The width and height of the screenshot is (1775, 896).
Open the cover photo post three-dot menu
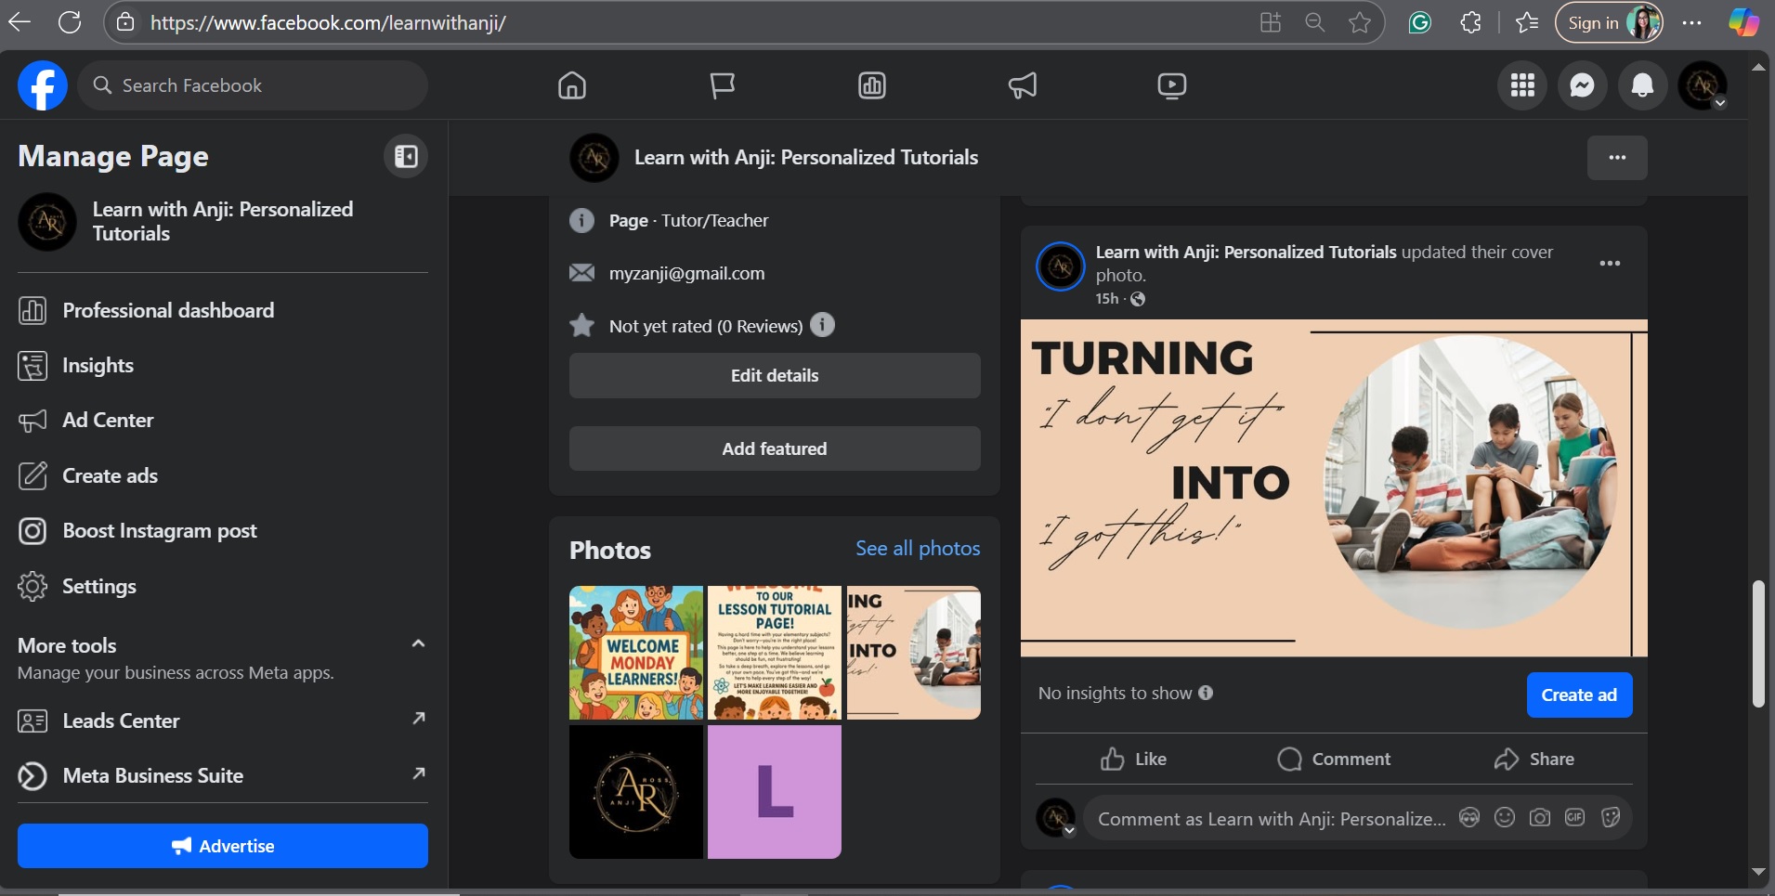[x=1610, y=264]
